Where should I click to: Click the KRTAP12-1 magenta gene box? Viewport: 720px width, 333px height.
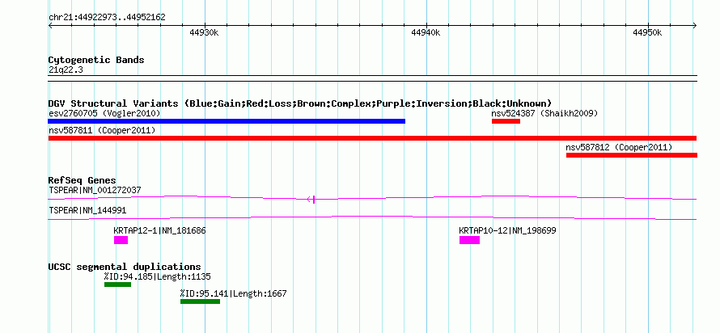pos(121,240)
